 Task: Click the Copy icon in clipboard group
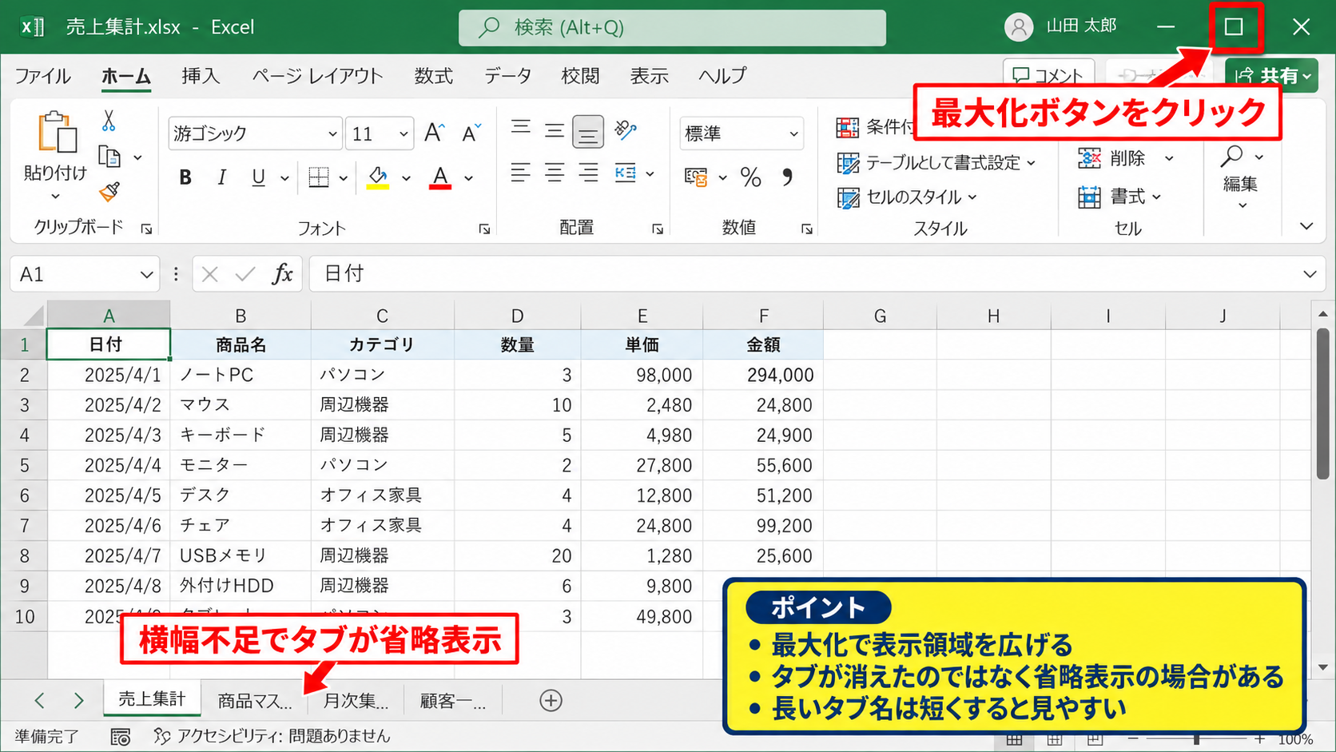click(109, 157)
